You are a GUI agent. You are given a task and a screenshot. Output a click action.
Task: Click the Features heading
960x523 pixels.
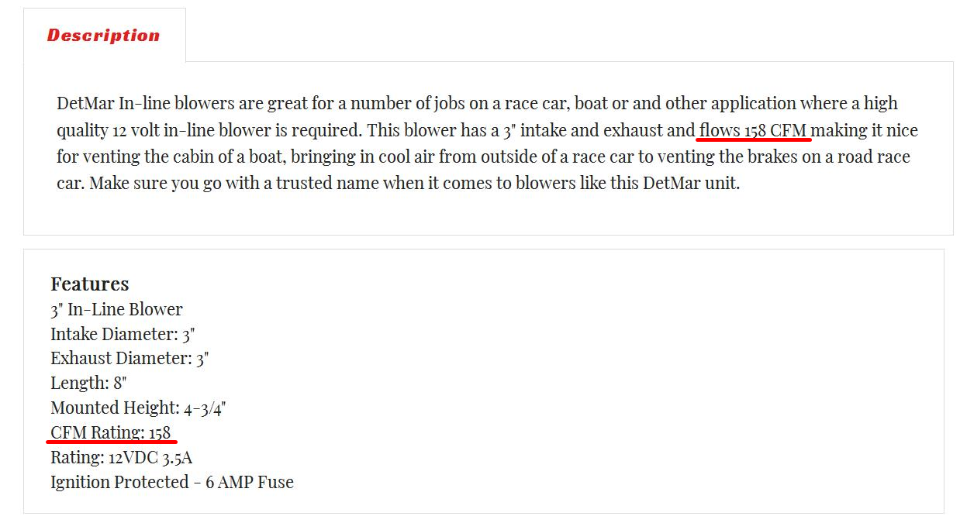[90, 284]
